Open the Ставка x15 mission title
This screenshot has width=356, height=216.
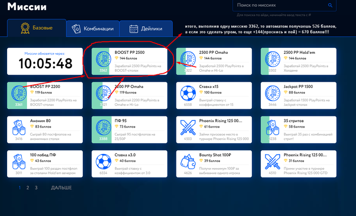tap(209, 87)
